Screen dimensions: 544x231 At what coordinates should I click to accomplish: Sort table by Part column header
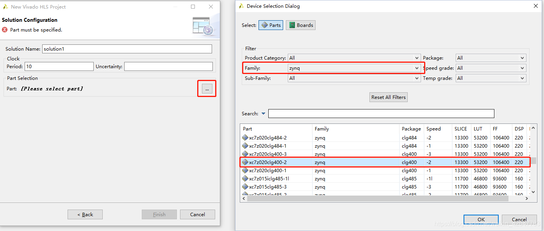pos(276,129)
